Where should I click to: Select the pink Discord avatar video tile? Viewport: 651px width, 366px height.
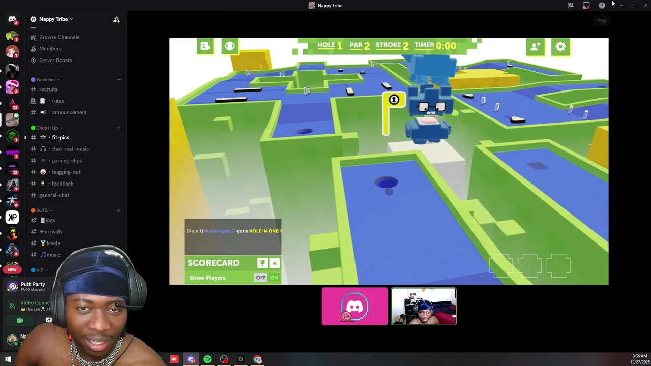tap(354, 307)
